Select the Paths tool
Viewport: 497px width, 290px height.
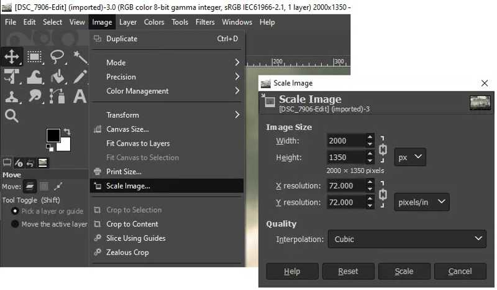point(57,96)
